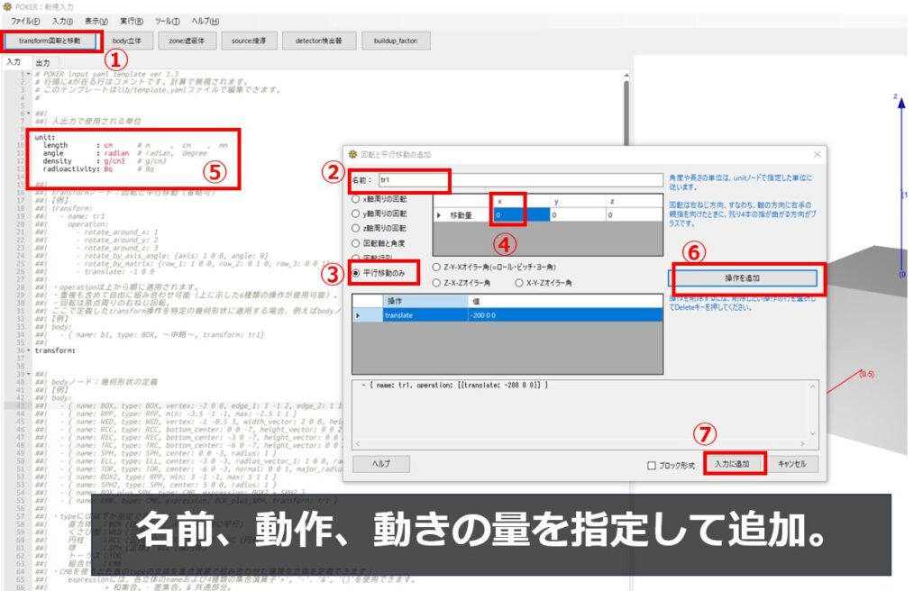Viewport: 923px width, 591px height.
Task: Open the ヘルプ(H) menu
Action: [x=205, y=22]
